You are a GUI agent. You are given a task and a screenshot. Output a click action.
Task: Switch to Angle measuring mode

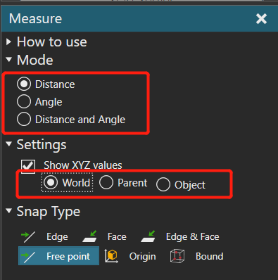(24, 101)
